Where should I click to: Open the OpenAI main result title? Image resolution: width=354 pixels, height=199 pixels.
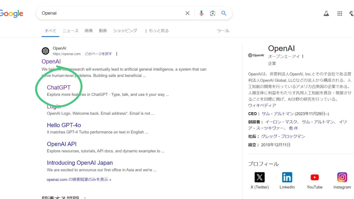(x=51, y=61)
